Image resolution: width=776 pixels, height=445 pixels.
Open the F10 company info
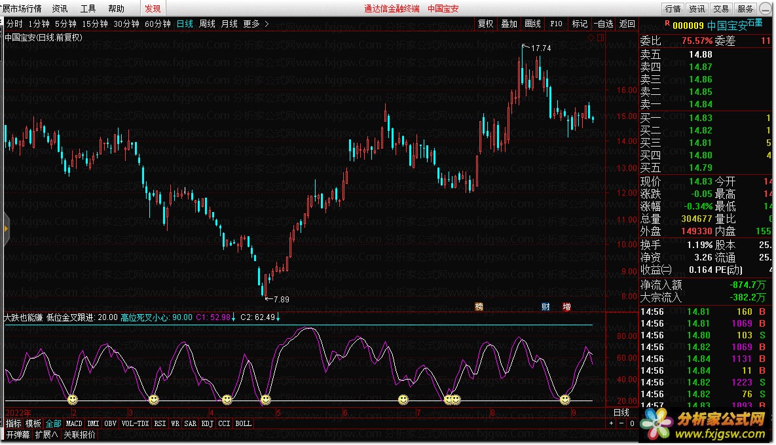pyautogui.click(x=556, y=24)
